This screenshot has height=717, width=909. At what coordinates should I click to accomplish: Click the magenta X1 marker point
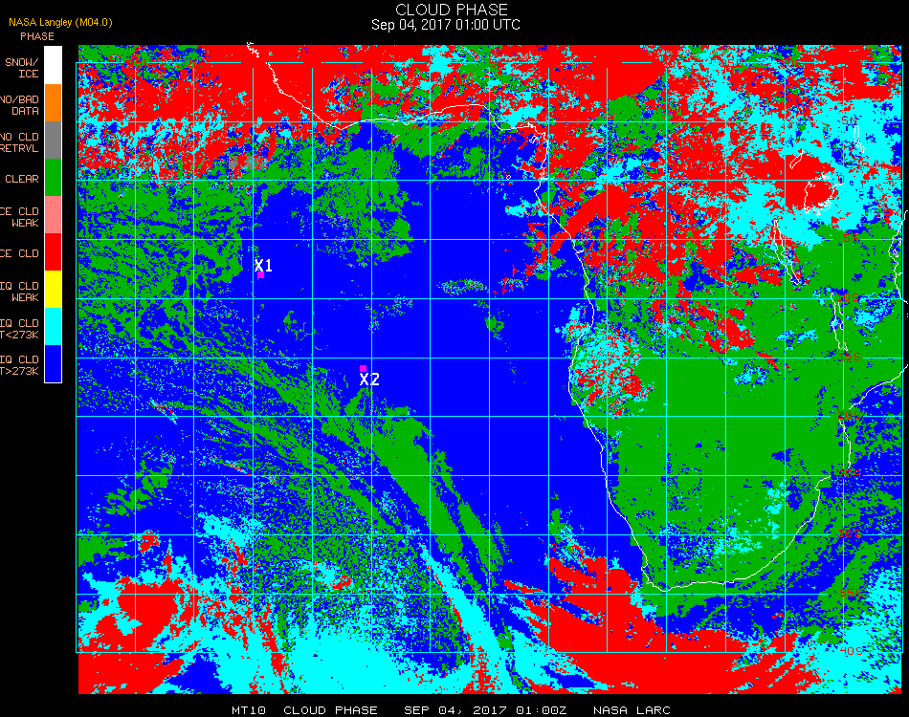click(x=261, y=275)
